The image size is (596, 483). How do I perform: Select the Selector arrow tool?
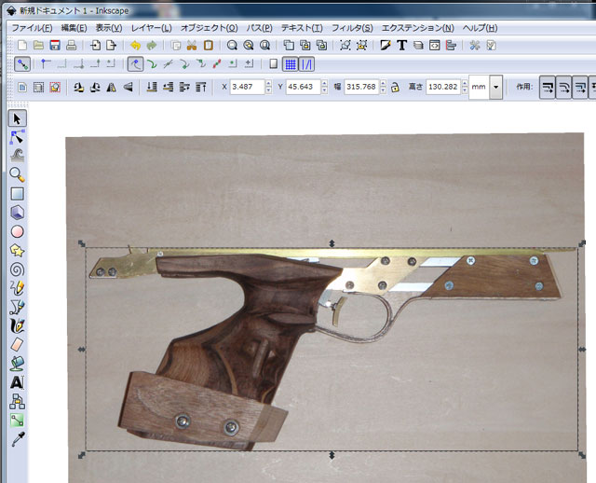pyautogui.click(x=17, y=118)
